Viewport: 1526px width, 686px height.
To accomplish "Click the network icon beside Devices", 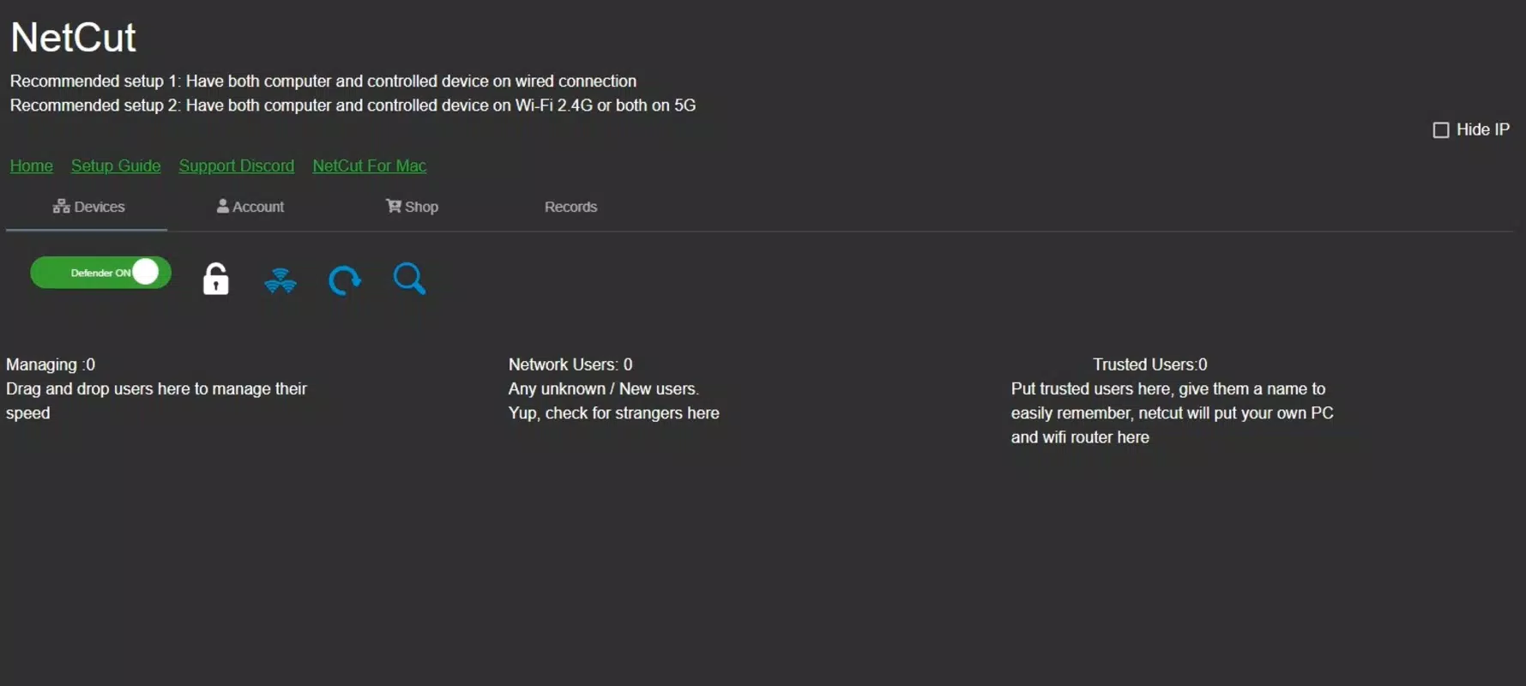I will pyautogui.click(x=61, y=206).
